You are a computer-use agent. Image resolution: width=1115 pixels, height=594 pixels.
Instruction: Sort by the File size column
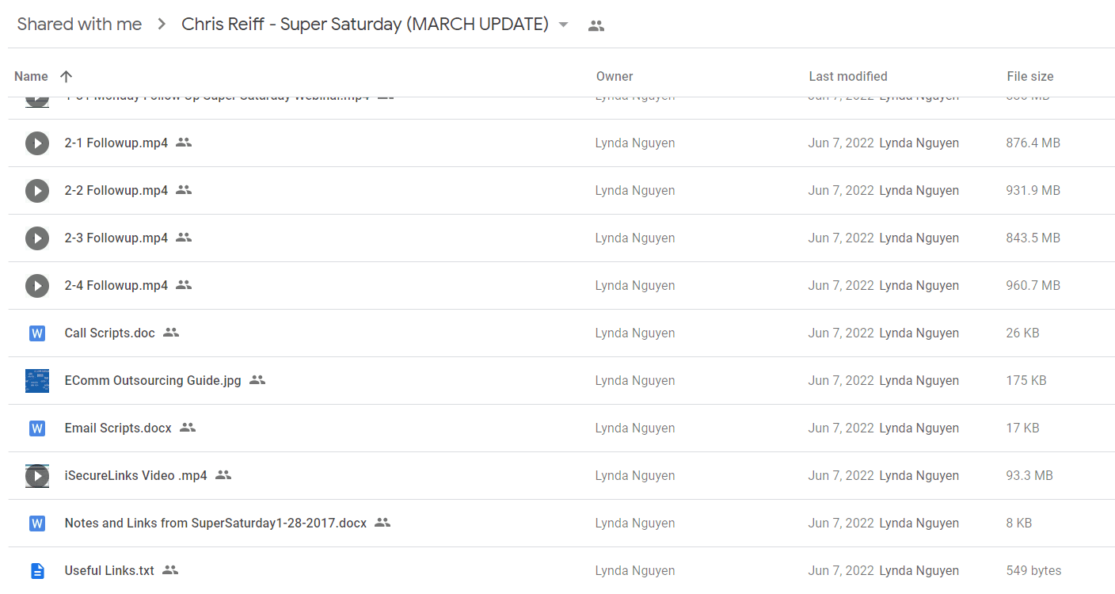pyautogui.click(x=1030, y=76)
